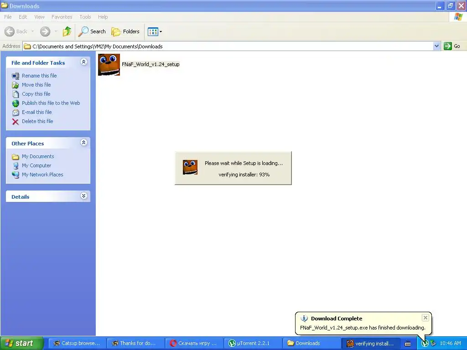Open My Computer from Other Places
This screenshot has width=467, height=350.
point(36,165)
